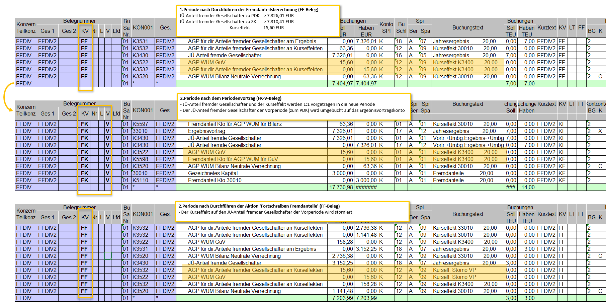Image resolution: width=606 pixels, height=302 pixels.
Task: Select the Haben total 7.404,97
Action: (x=366, y=83)
